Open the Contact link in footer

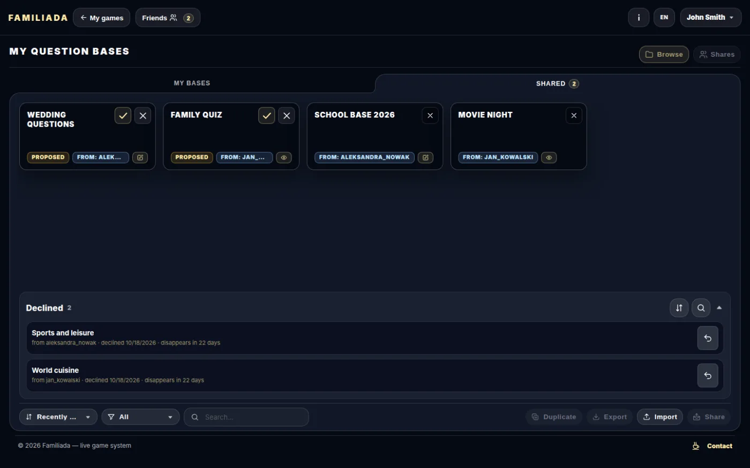tap(719, 446)
